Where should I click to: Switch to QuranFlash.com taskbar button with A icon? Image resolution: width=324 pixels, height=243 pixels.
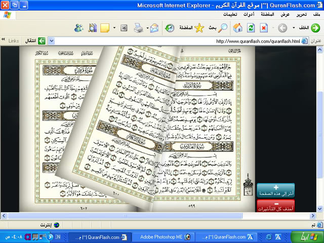[226, 237]
